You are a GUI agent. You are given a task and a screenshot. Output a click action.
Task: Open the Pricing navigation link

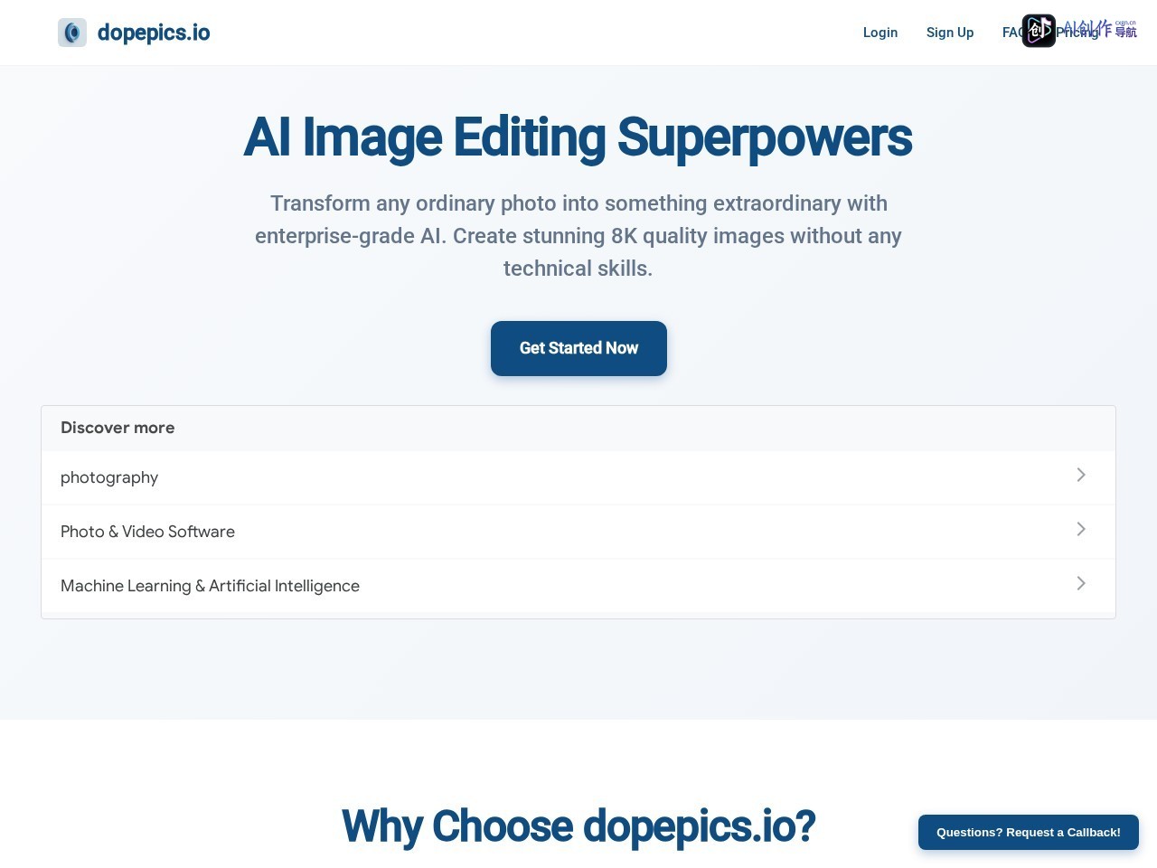(1077, 33)
